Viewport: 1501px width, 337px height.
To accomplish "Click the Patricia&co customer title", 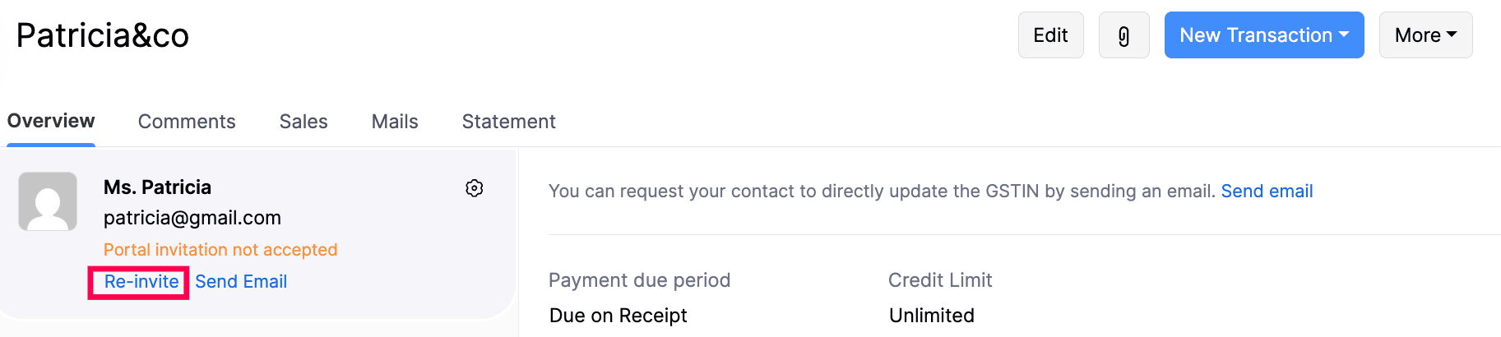I will click(103, 35).
